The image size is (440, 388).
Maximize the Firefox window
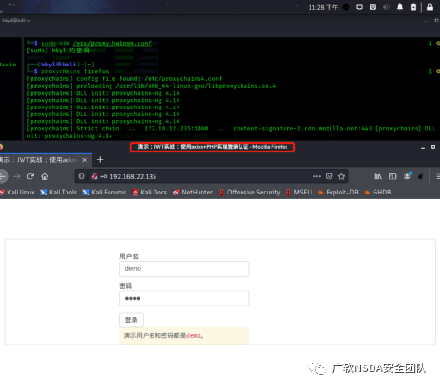(x=433, y=147)
